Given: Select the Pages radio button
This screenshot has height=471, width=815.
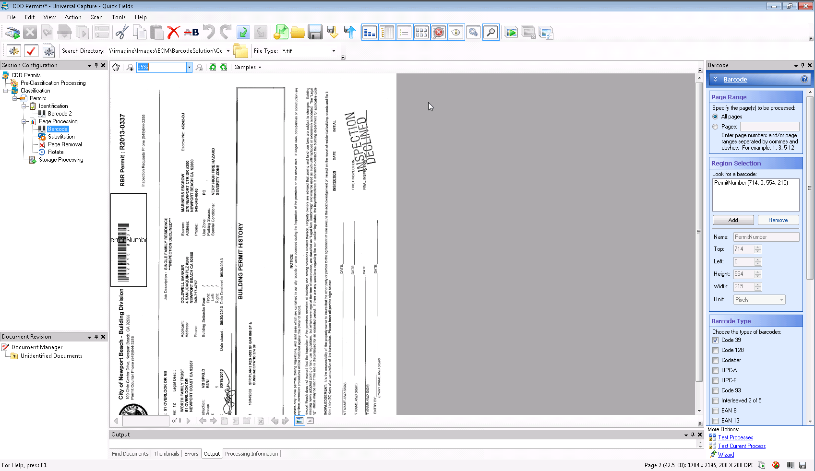Looking at the screenshot, I should point(715,127).
